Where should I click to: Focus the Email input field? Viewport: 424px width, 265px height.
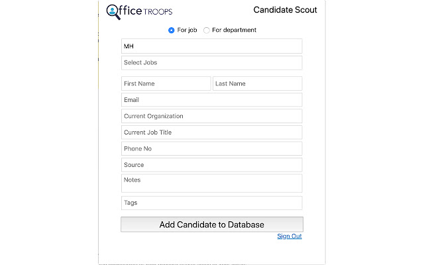(x=211, y=100)
